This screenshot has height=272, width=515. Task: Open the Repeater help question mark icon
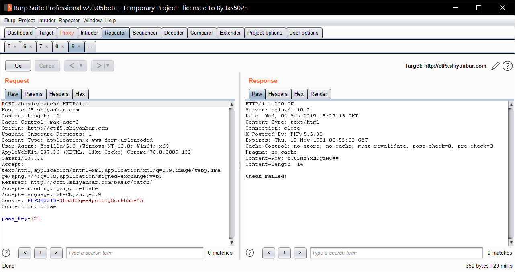click(x=507, y=66)
